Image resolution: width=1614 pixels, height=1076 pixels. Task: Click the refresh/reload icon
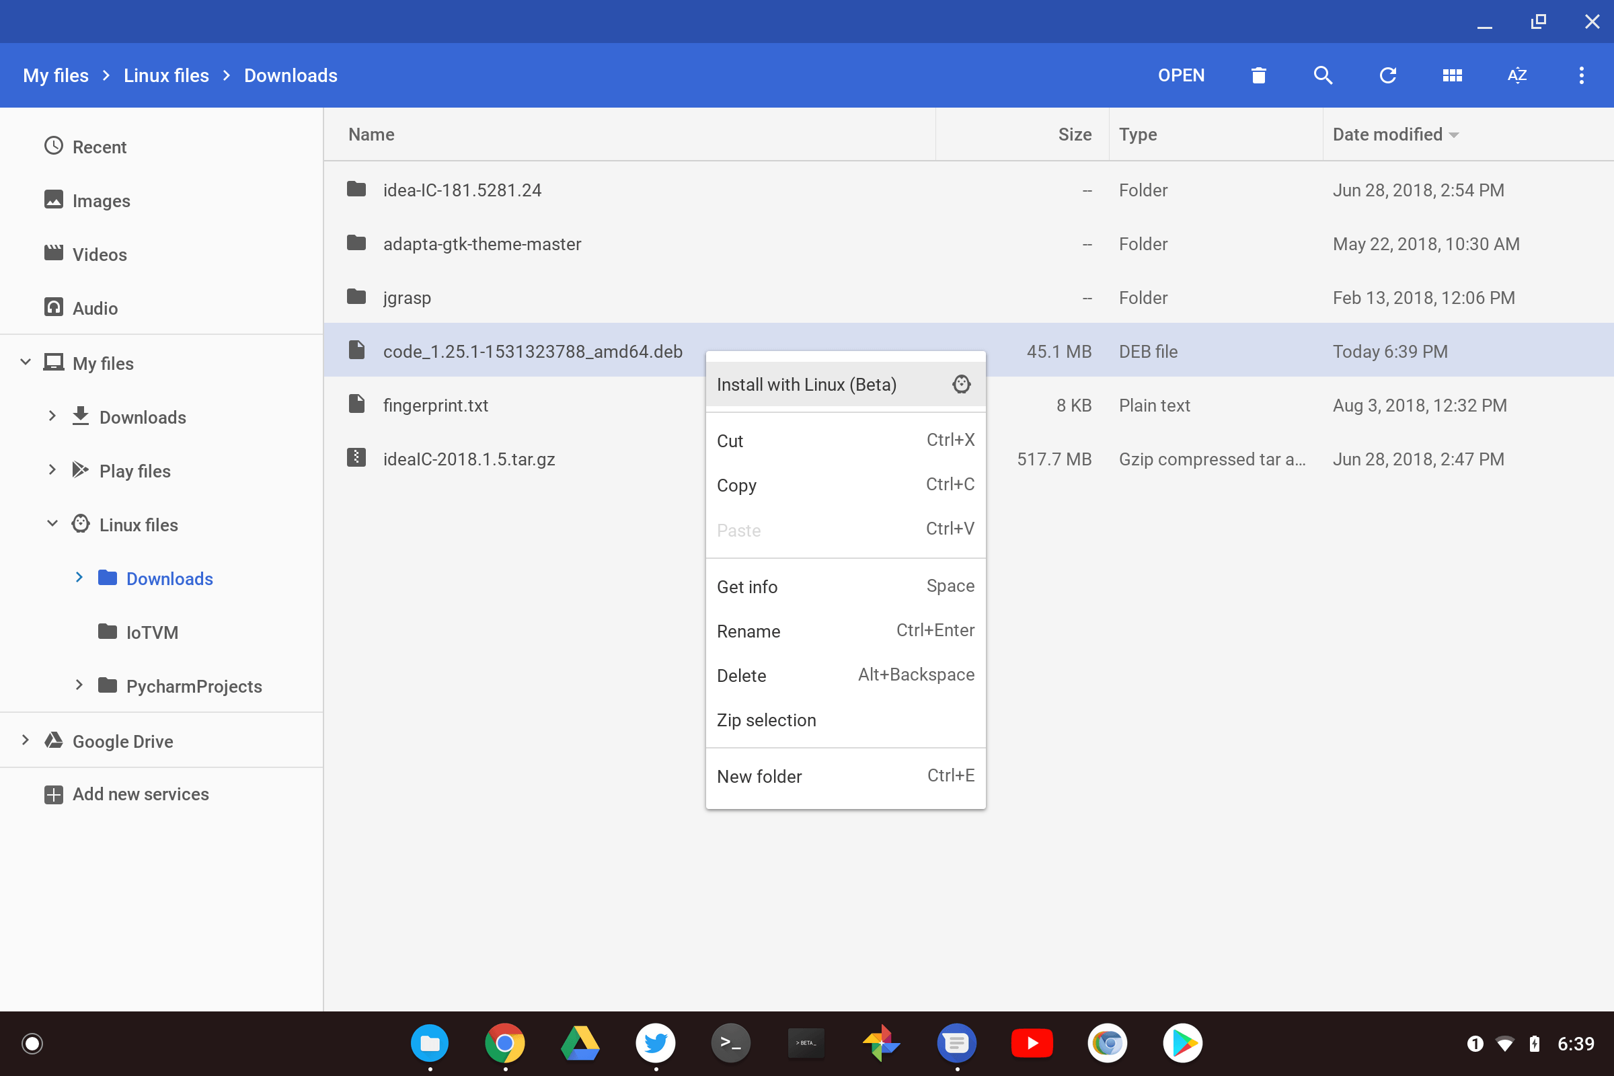click(x=1387, y=75)
